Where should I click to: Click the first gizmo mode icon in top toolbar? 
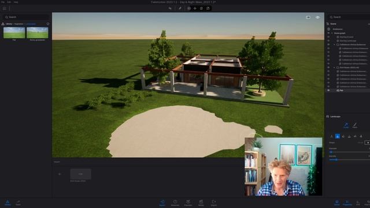189,8
